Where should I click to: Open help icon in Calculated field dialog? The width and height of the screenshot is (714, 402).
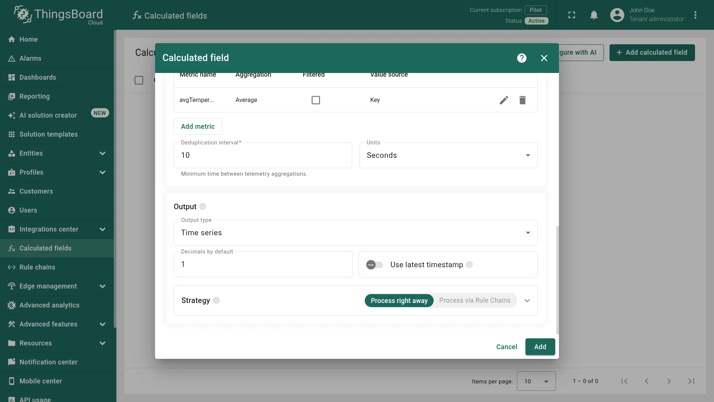pos(522,58)
